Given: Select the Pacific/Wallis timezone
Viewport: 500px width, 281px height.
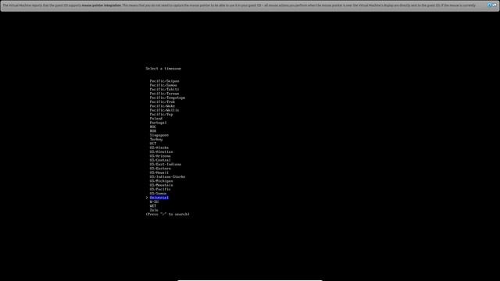Looking at the screenshot, I should point(164,110).
